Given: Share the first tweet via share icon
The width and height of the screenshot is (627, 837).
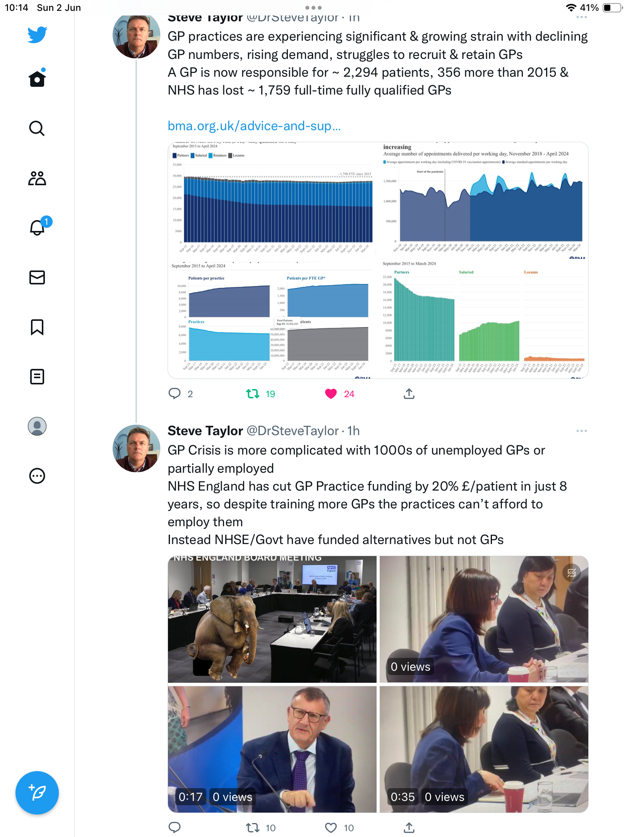Looking at the screenshot, I should point(409,394).
